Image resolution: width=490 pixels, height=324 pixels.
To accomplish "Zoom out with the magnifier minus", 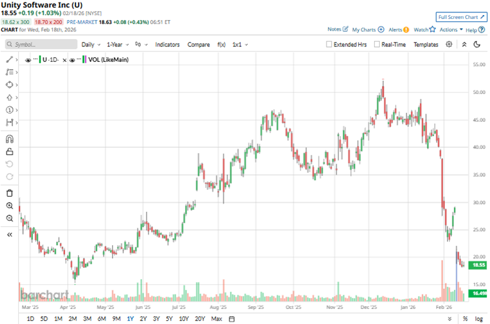I will 9,218.
